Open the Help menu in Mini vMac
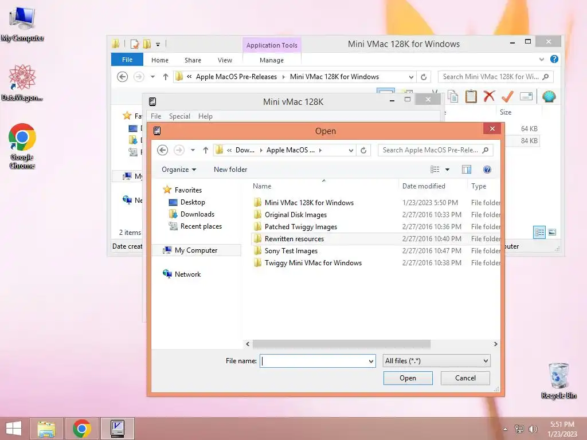The height and width of the screenshot is (440, 587). click(205, 116)
